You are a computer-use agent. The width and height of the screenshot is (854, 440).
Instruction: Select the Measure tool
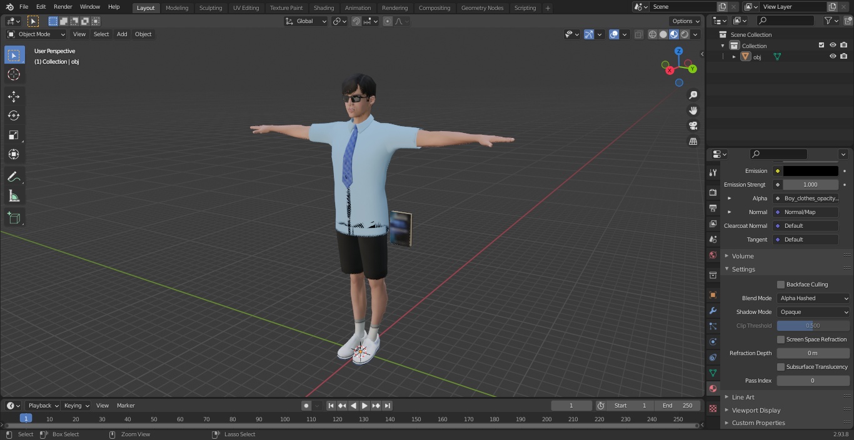[14, 197]
